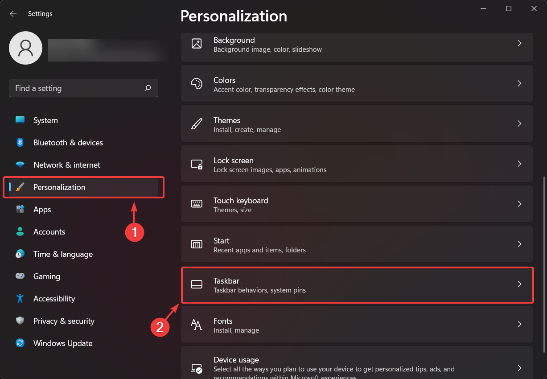Expand Background settings chevron
Viewport: 547px width, 379px height.
click(519, 43)
